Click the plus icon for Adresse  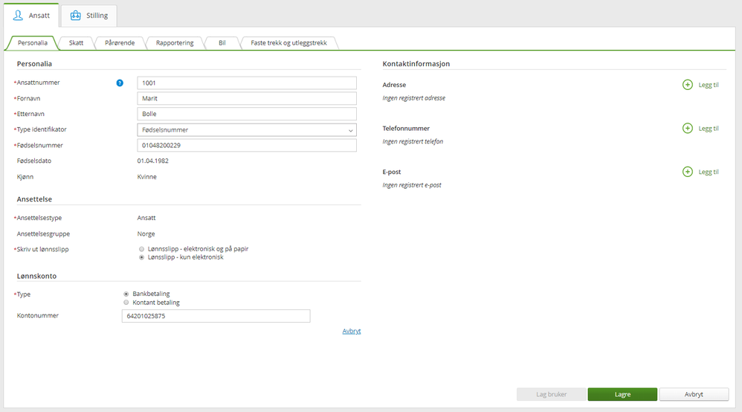(x=687, y=85)
